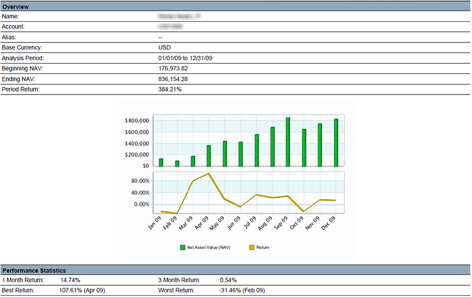Image resolution: width=472 pixels, height=297 pixels.
Task: Click the $200,000 axis label
Action: tap(137, 155)
